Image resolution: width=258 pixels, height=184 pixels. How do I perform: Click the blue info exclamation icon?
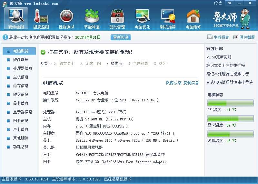[5, 37]
